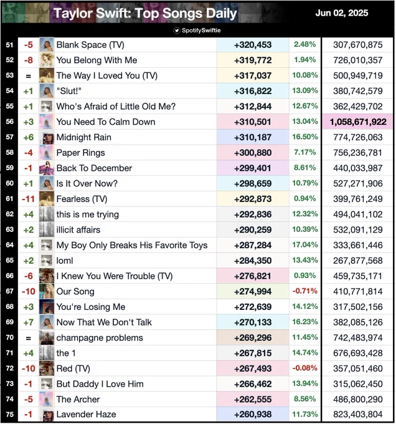The width and height of the screenshot is (396, 424).
Task: Click the SpotifySwiftie credit link
Action: tap(201, 31)
